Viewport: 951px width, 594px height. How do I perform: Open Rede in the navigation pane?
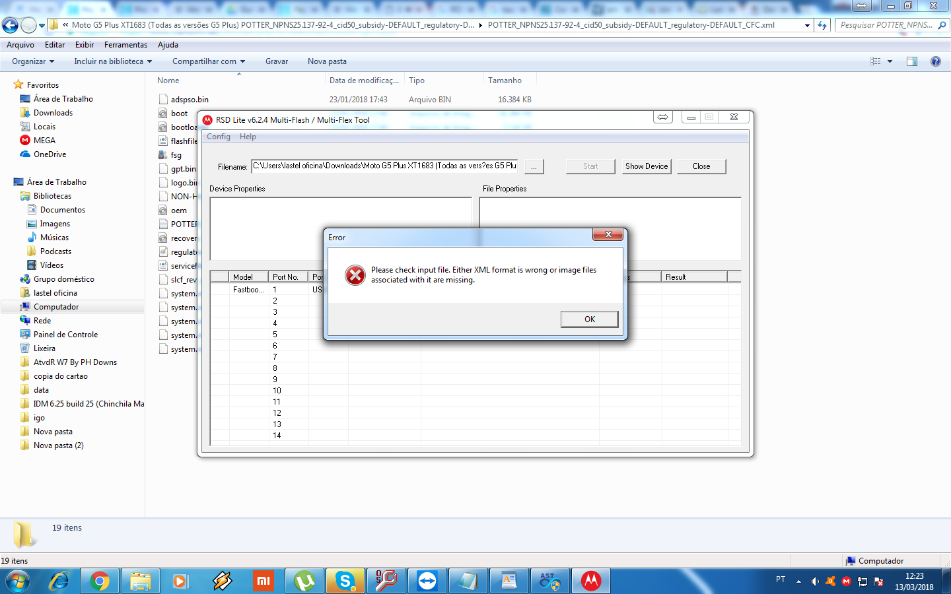pyautogui.click(x=42, y=321)
